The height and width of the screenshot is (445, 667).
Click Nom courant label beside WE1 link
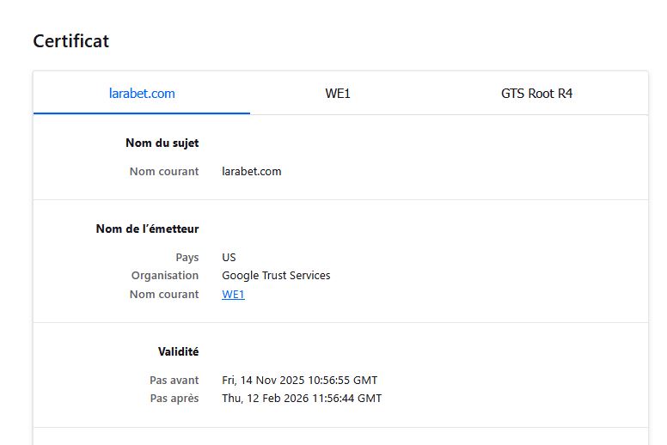[164, 294]
